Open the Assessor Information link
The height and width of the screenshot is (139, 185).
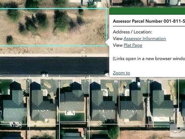tap(145, 39)
